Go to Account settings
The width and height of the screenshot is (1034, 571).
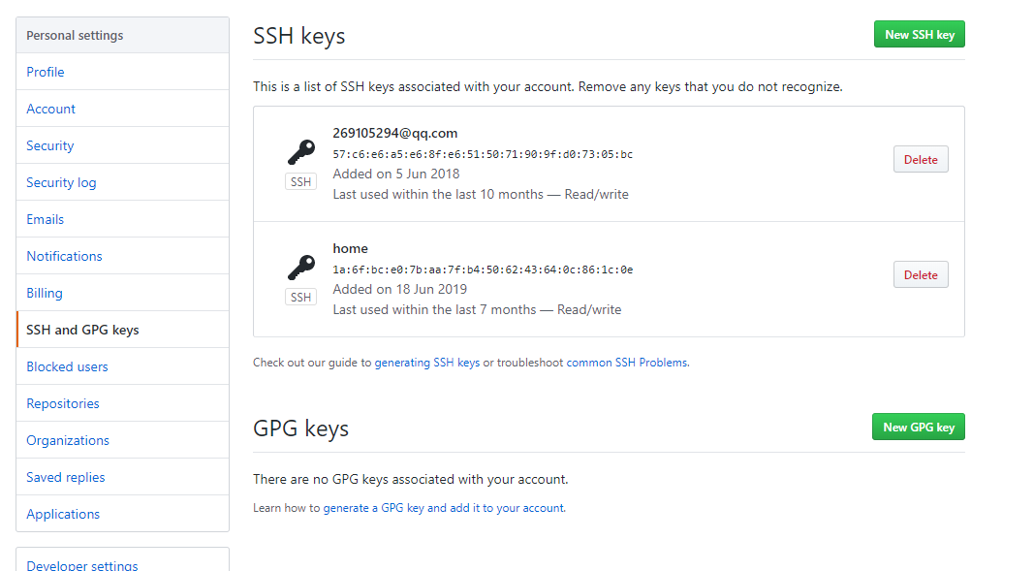pos(50,109)
